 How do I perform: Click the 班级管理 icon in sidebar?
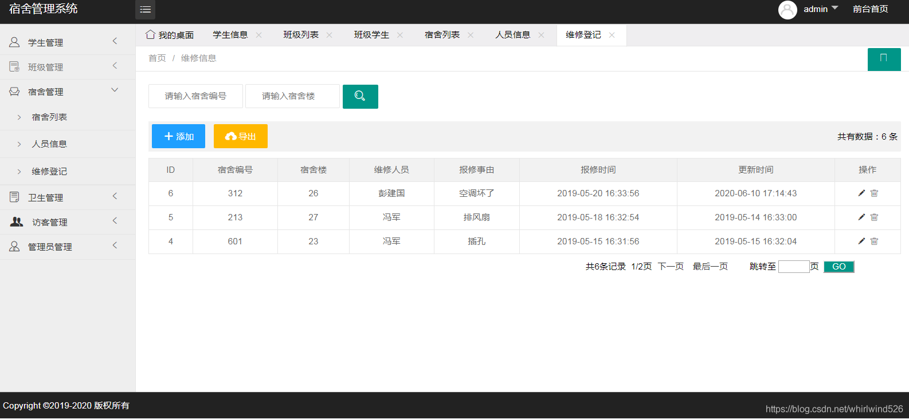coord(14,67)
